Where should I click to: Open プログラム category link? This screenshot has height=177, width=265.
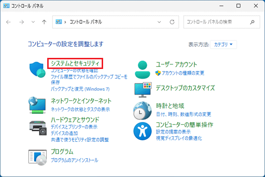click(x=62, y=151)
